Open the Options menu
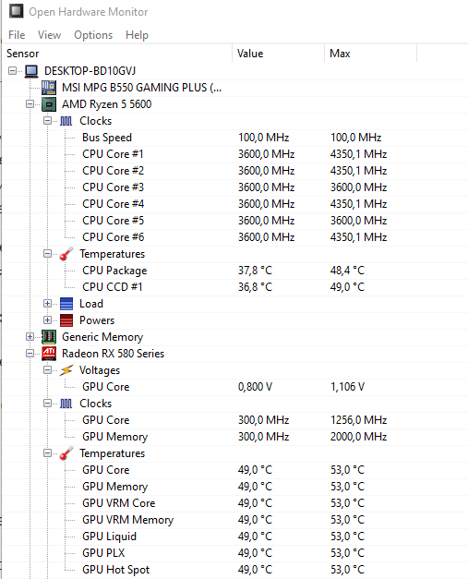The image size is (468, 579). tap(93, 35)
